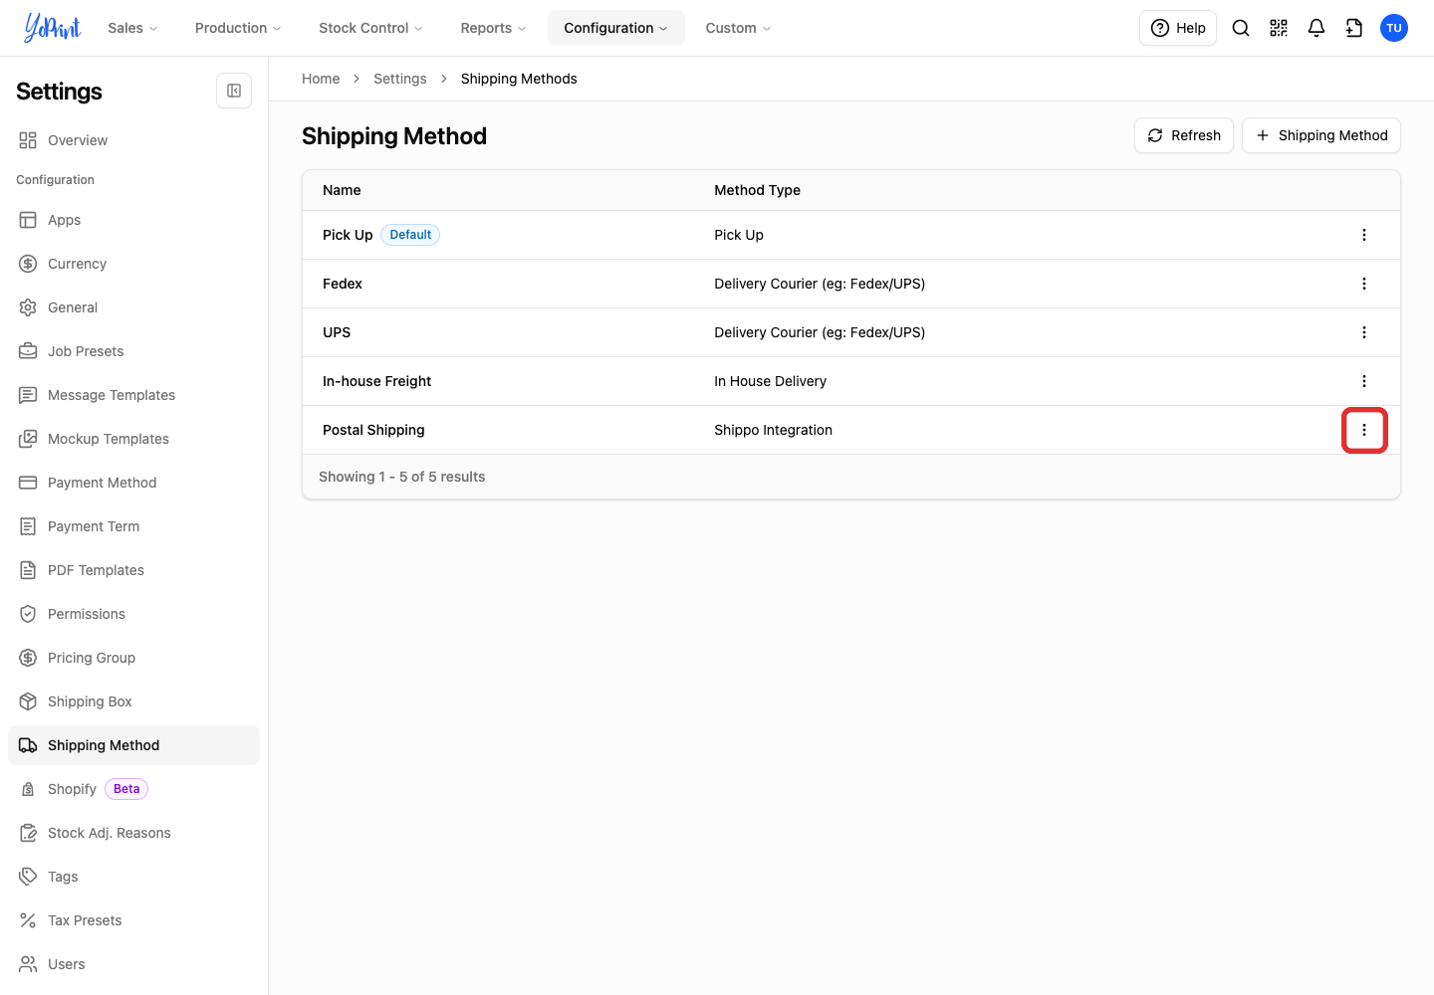The height and width of the screenshot is (995, 1434).
Task: Open search with the magnifier icon
Action: click(1241, 28)
